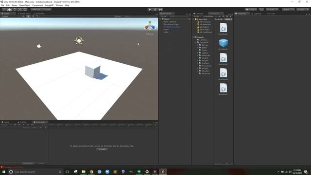
Task: Open the Layers dropdown
Action: tap(288, 9)
